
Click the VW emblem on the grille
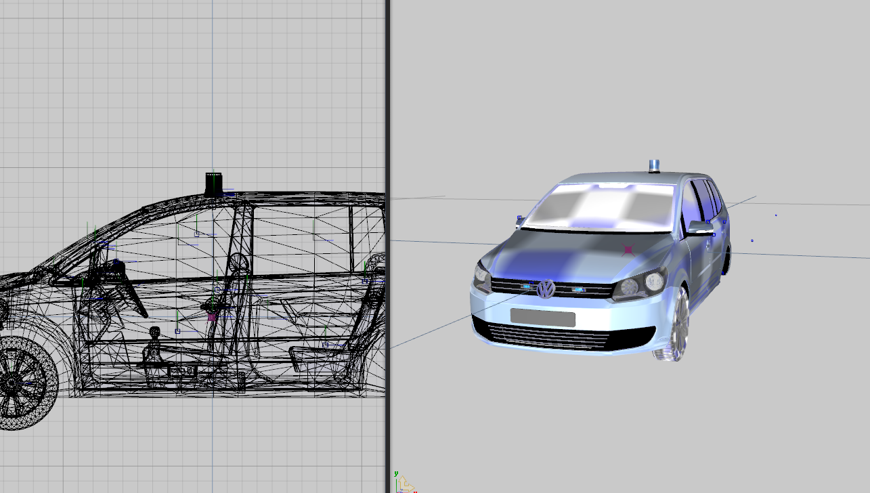pyautogui.click(x=546, y=289)
